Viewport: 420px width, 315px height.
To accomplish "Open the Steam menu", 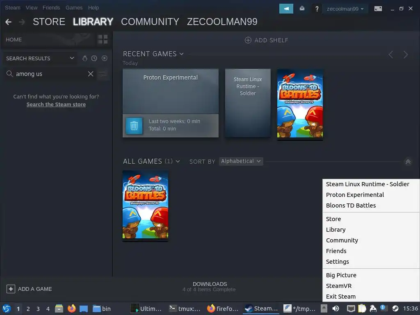I will point(13,7).
